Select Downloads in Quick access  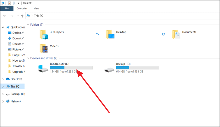pos(16,38)
